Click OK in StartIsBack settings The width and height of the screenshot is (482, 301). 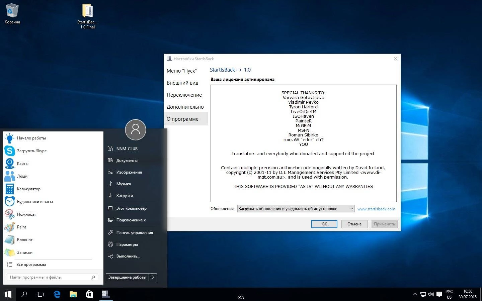pos(324,224)
